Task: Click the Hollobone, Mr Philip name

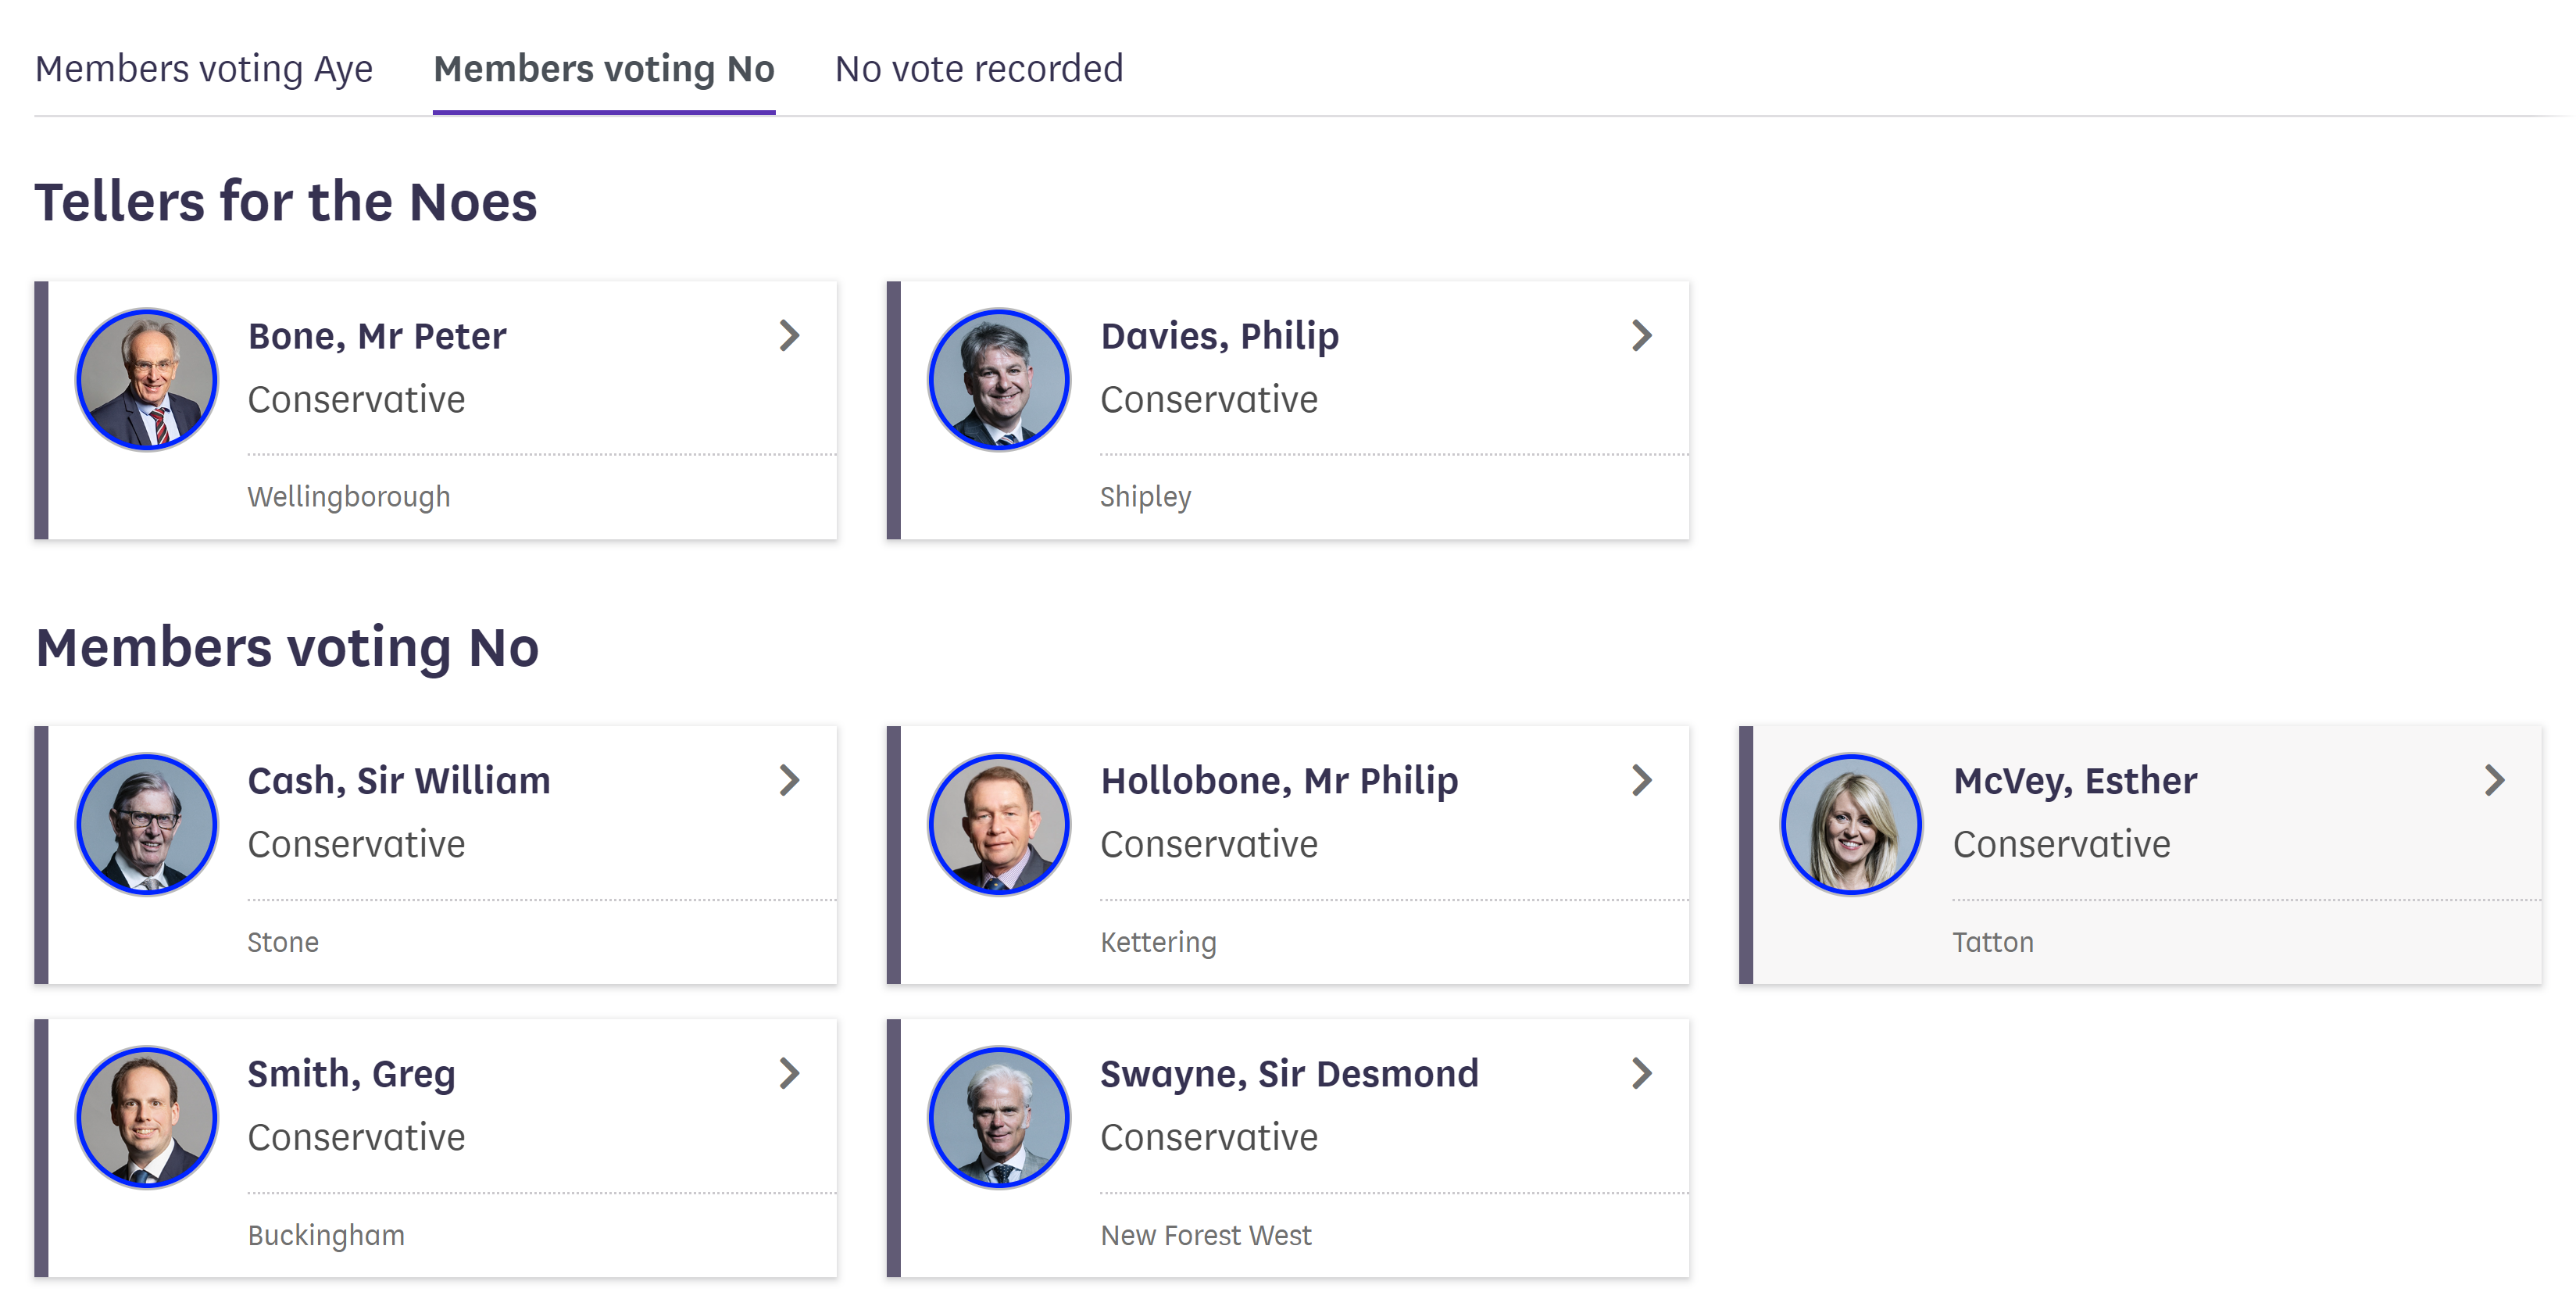Action: [1279, 781]
